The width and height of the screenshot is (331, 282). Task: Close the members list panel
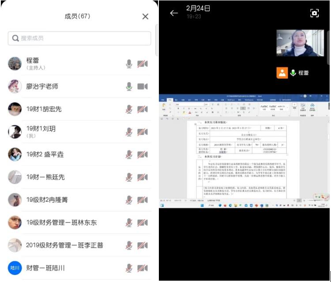coord(145,17)
